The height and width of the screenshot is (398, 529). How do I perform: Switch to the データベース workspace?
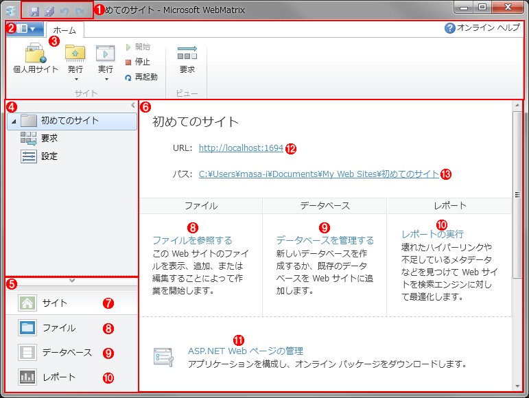point(71,353)
